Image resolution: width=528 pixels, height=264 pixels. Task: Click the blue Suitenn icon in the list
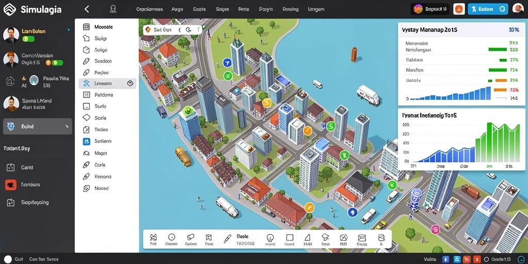(x=87, y=141)
